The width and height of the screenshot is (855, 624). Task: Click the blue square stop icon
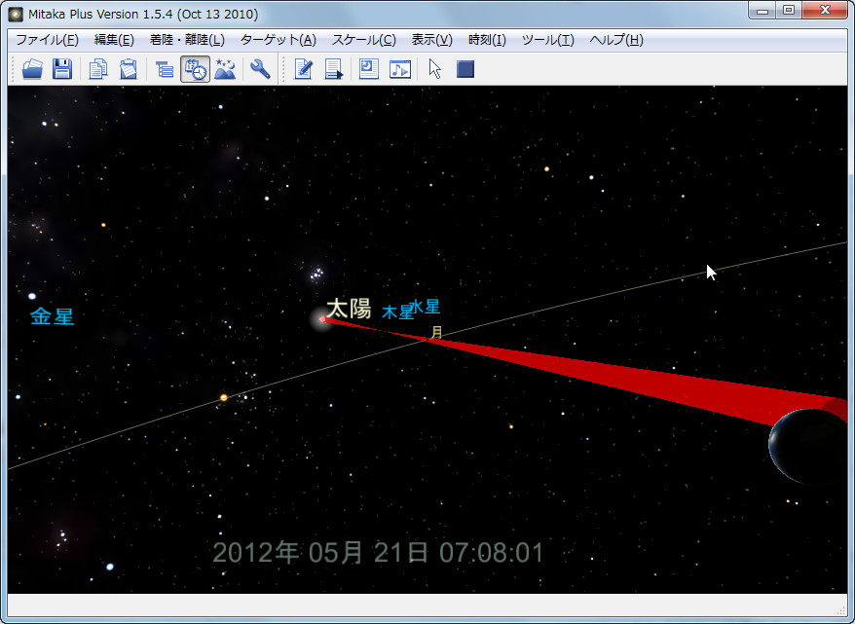(x=465, y=69)
